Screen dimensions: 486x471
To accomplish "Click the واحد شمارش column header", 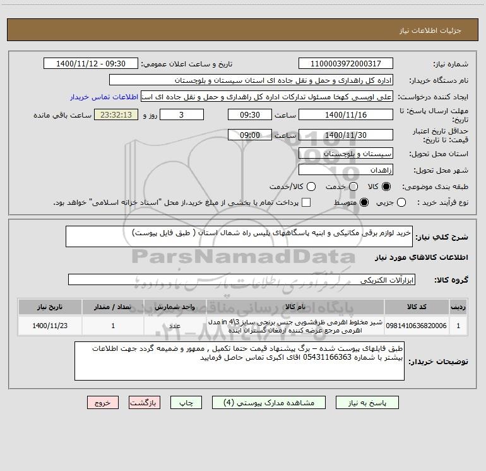I will click(x=175, y=307).
